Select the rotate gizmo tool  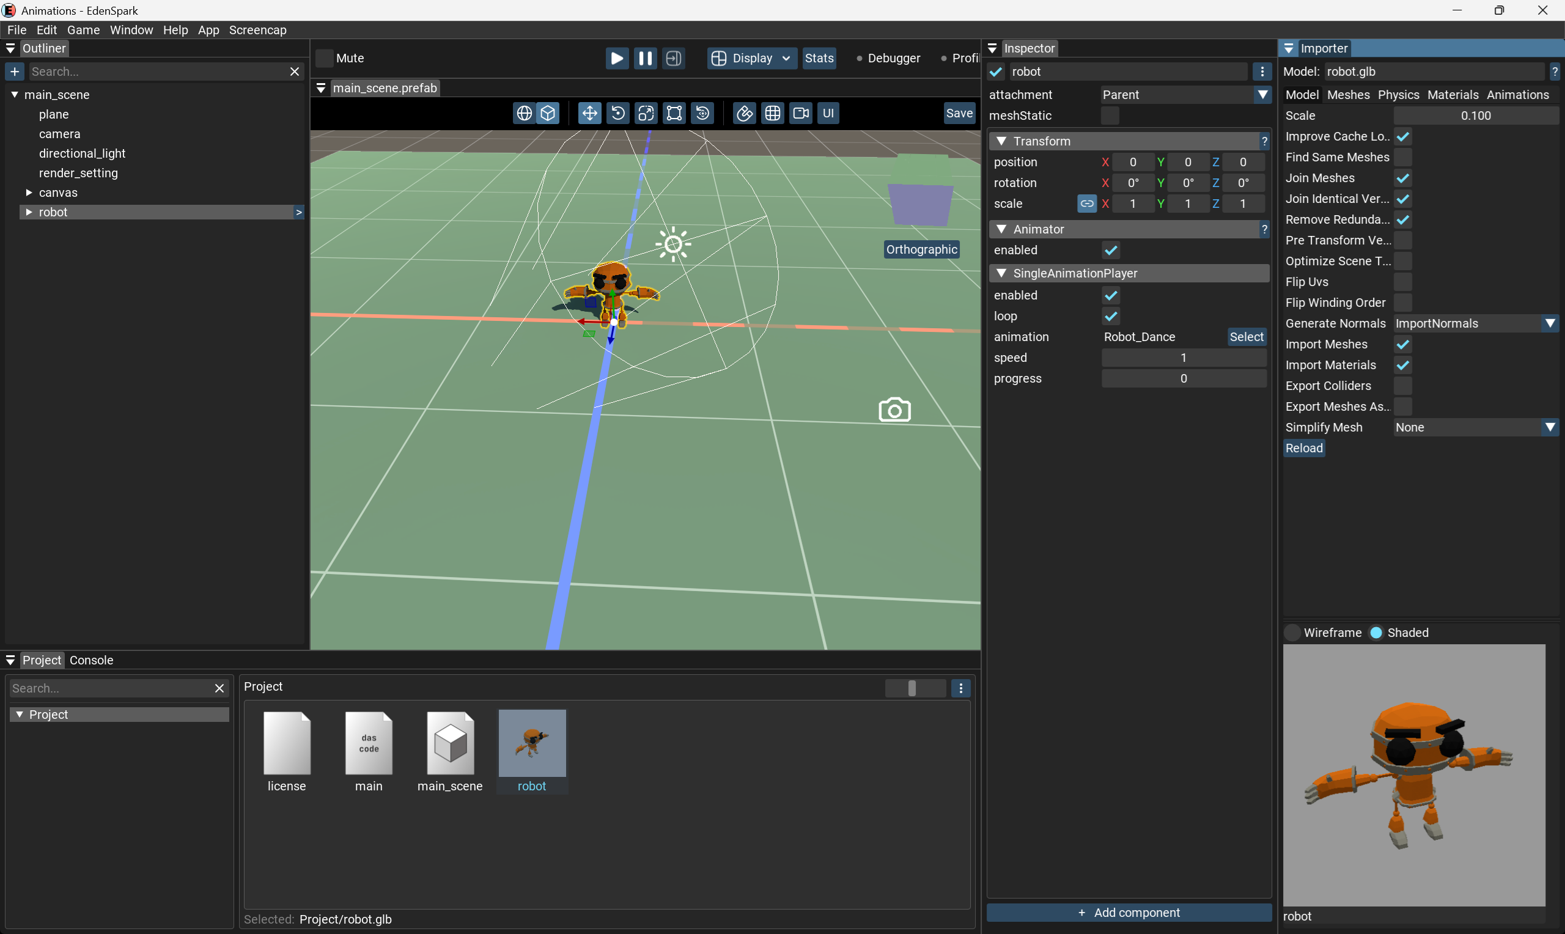point(617,113)
